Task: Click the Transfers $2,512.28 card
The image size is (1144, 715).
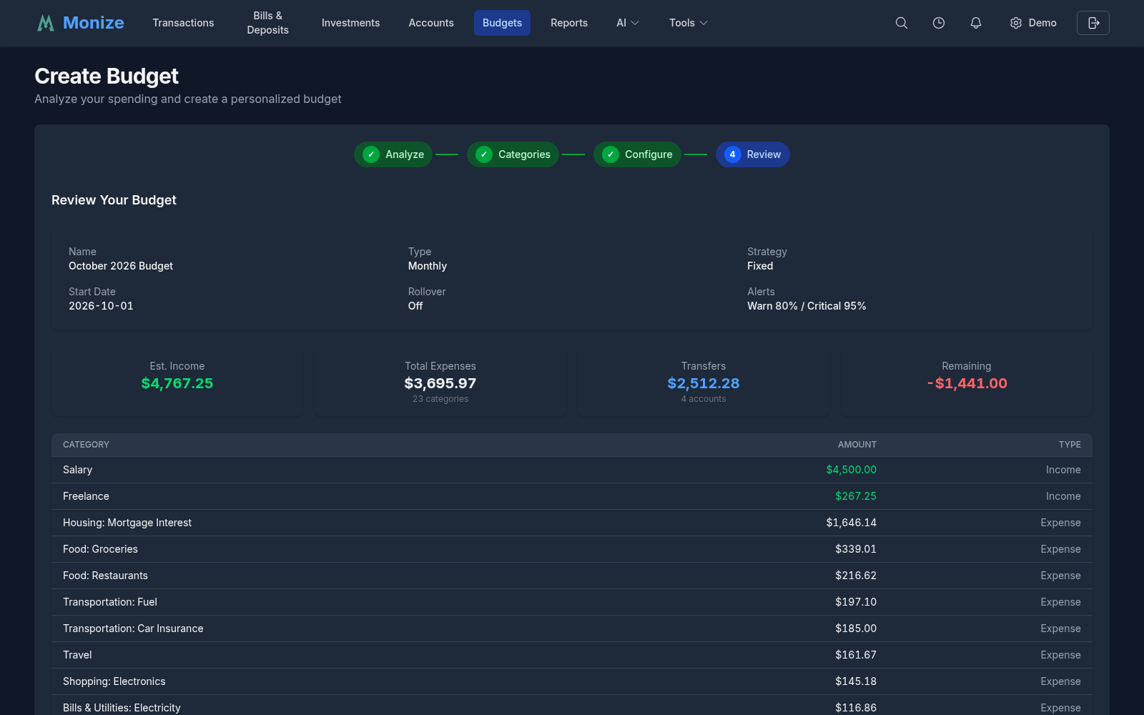Action: pos(704,382)
